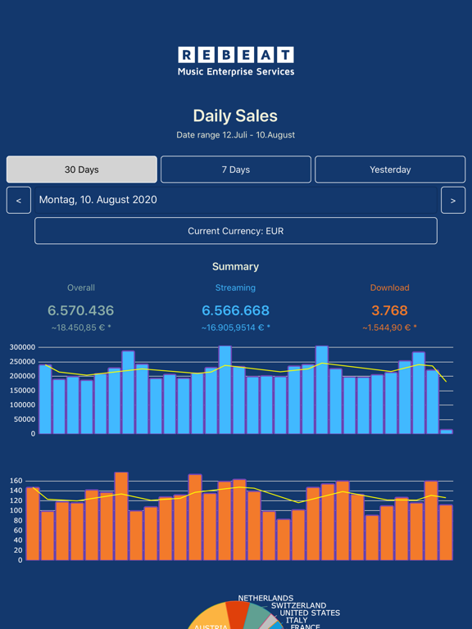
Task: Select the 30 Days range tab
Action: 81,170
